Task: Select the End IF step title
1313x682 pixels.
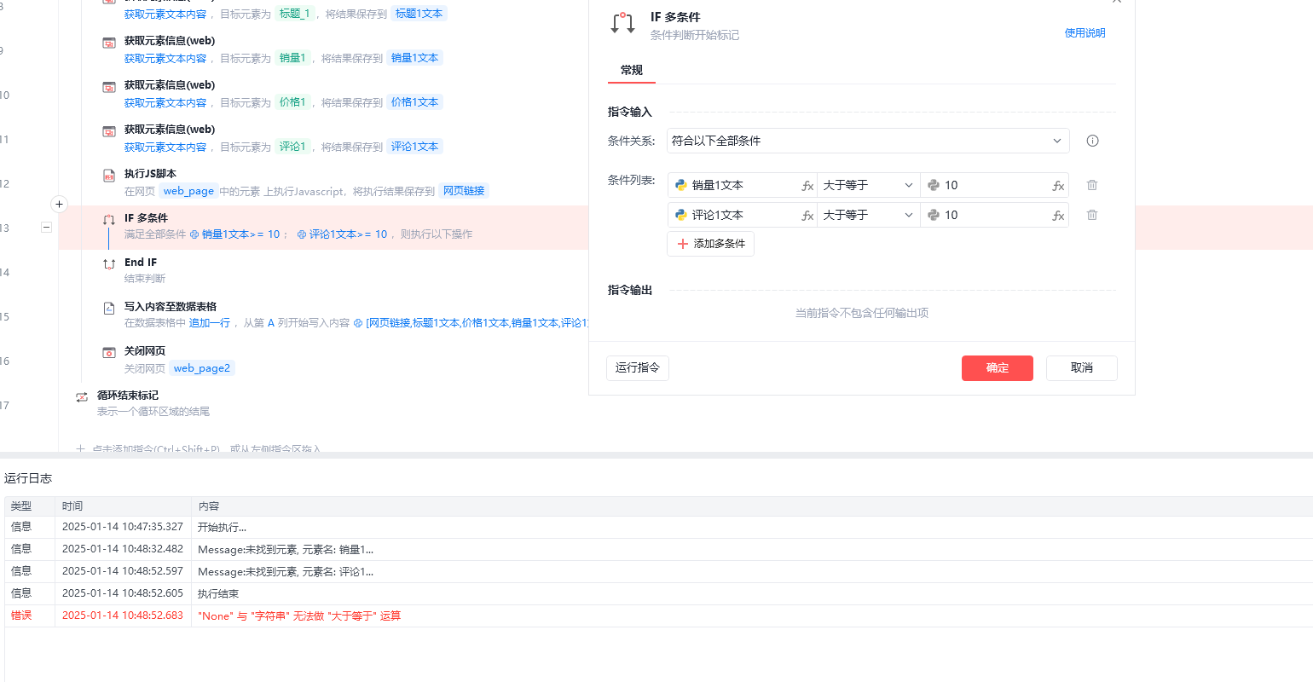Action: point(141,263)
